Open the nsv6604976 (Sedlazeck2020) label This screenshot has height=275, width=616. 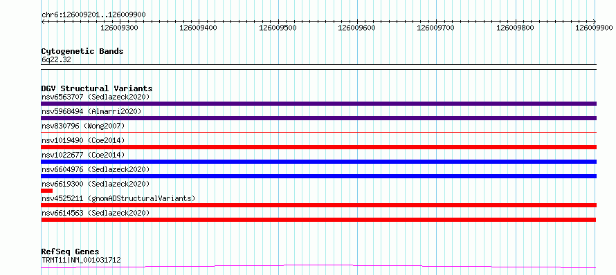[x=96, y=169]
